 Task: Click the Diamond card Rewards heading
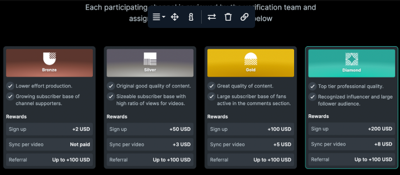(319, 116)
